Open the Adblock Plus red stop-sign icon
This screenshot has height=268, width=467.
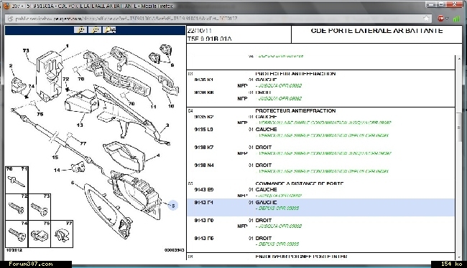441,19
